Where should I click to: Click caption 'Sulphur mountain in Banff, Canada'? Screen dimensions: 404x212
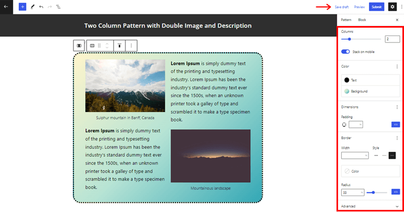pyautogui.click(x=125, y=118)
